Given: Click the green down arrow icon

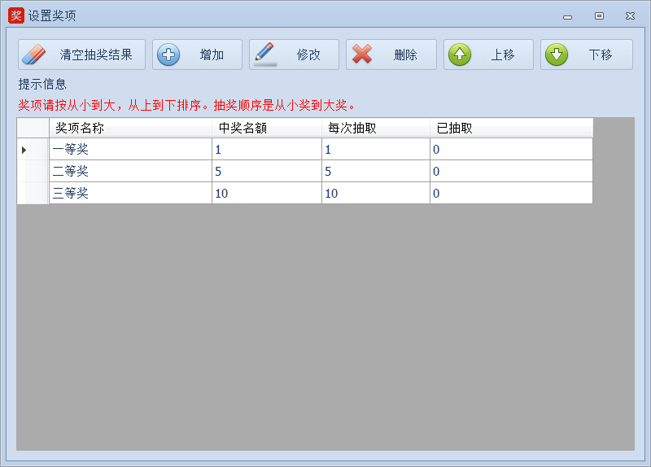Looking at the screenshot, I should click(557, 55).
